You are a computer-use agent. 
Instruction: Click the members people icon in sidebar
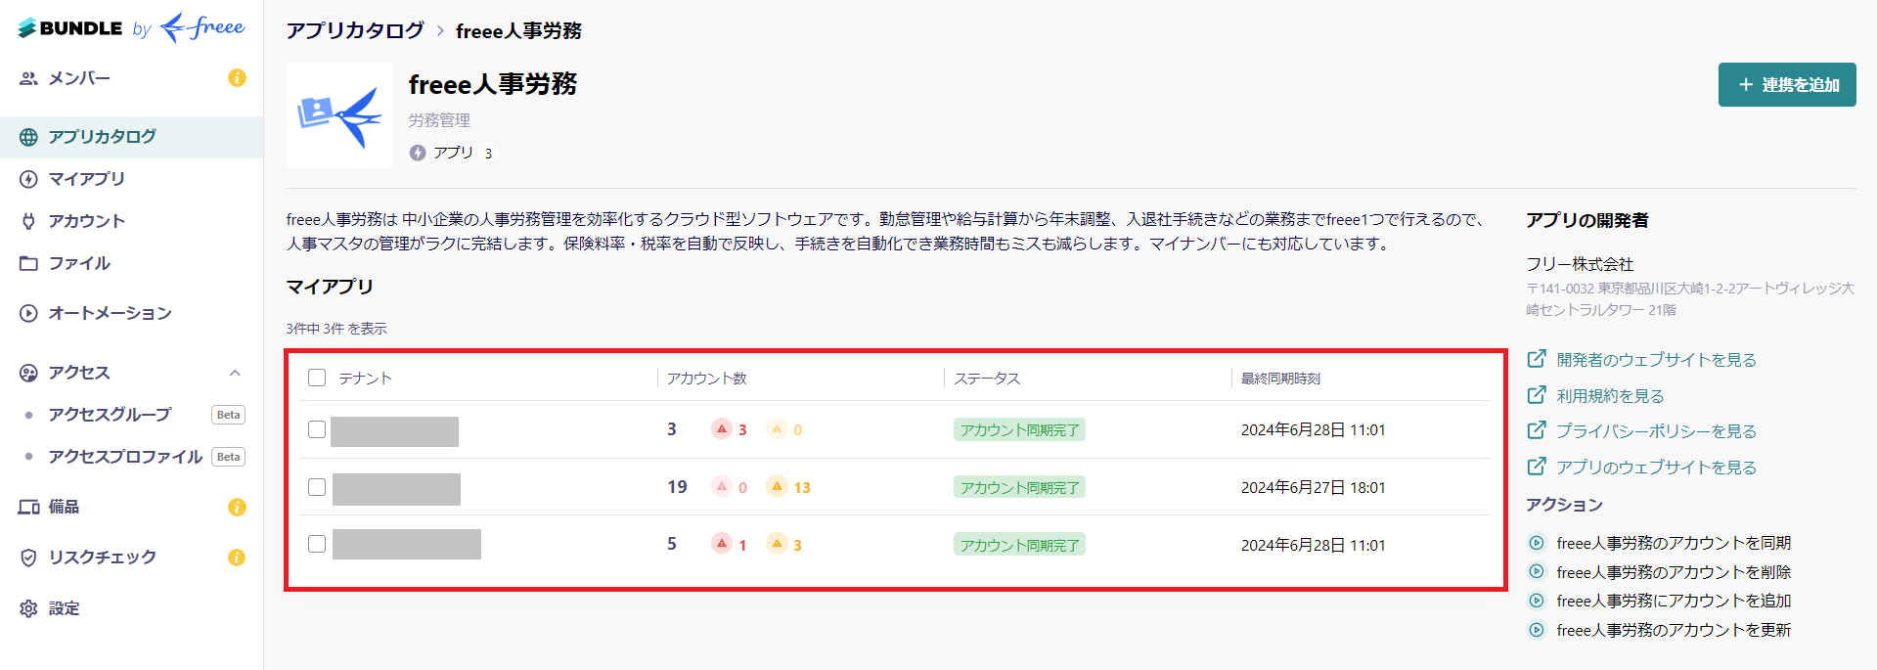[28, 78]
